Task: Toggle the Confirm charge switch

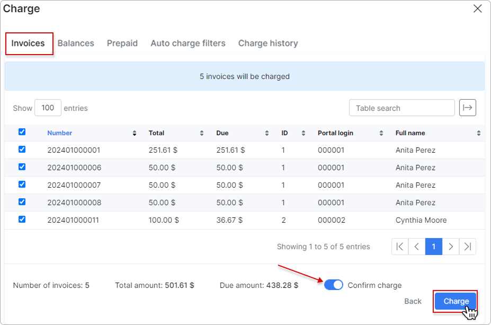Action: 334,285
